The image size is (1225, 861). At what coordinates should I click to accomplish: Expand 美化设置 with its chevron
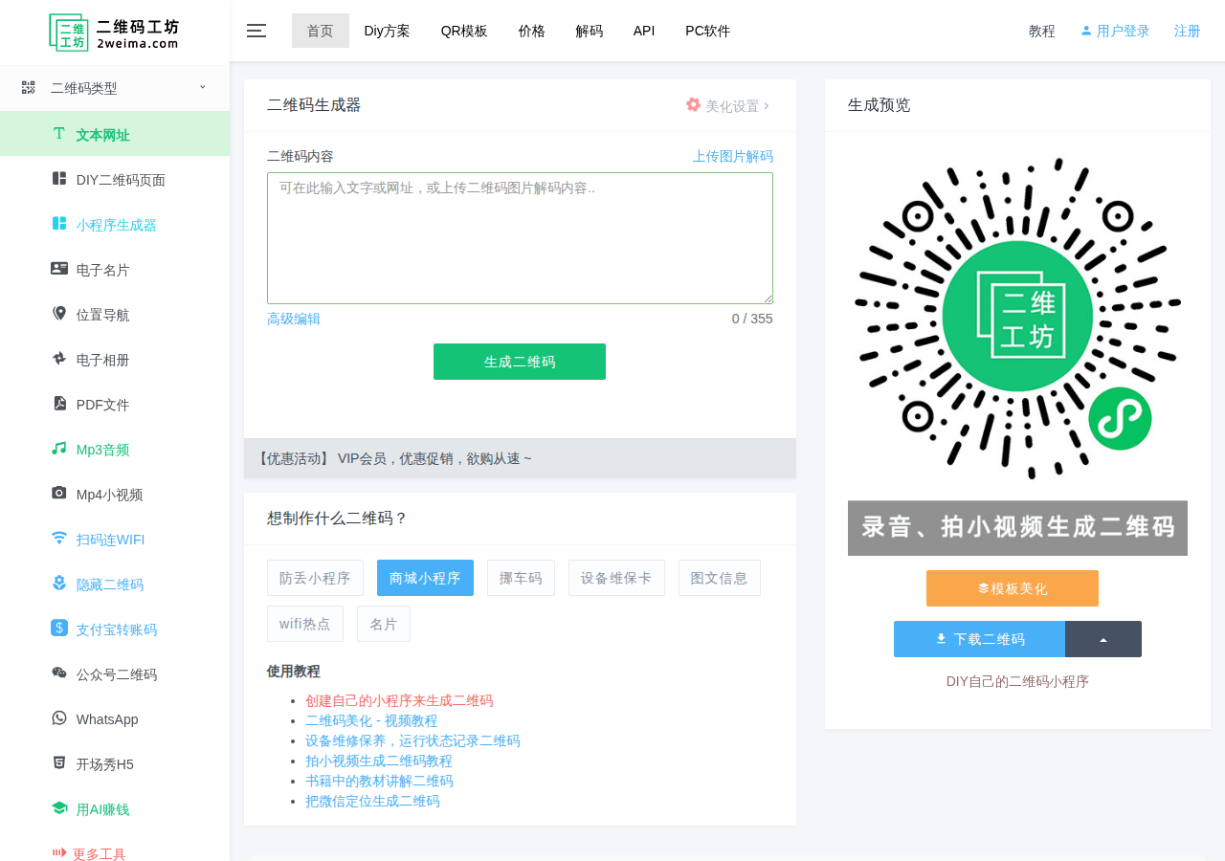point(767,106)
